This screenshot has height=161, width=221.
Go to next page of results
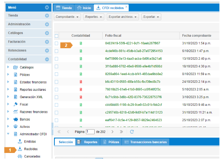(x=112, y=132)
